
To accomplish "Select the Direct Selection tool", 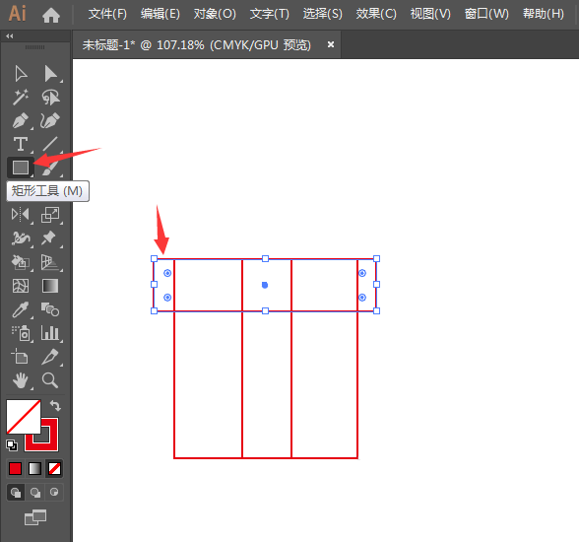I will [x=50, y=74].
